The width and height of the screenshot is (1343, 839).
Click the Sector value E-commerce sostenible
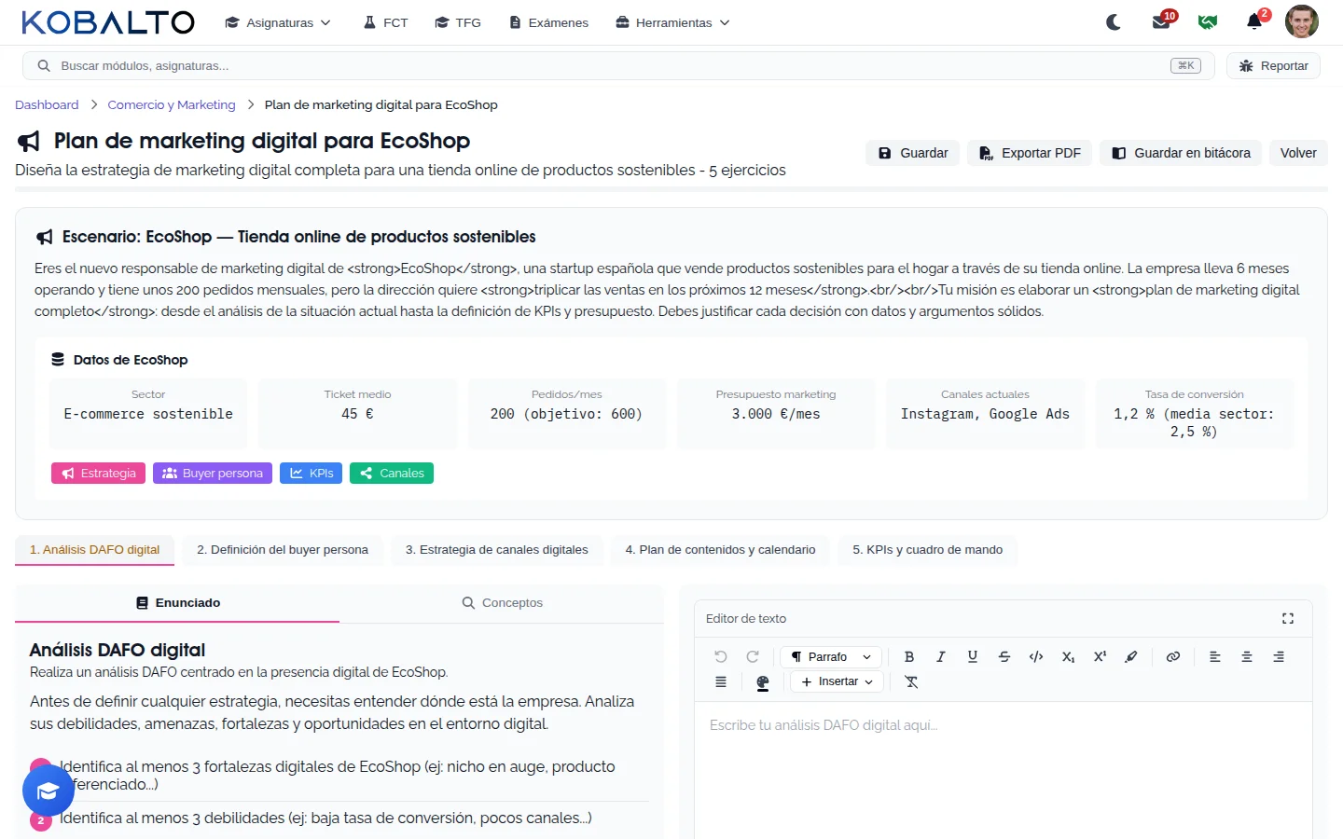click(148, 414)
